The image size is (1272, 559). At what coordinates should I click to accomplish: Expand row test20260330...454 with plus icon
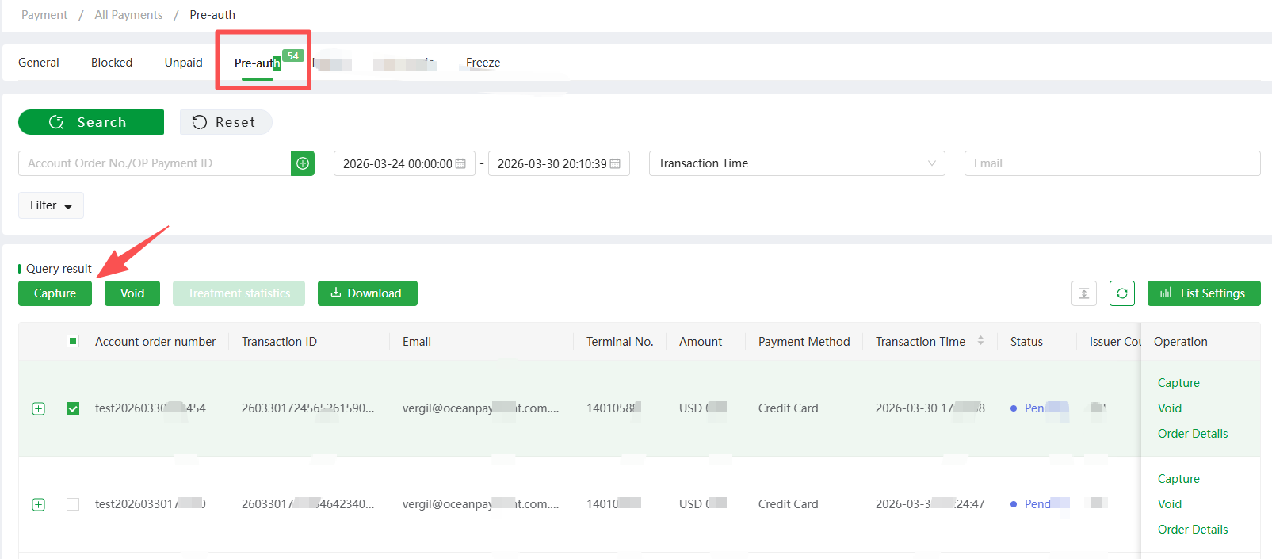pyautogui.click(x=38, y=408)
